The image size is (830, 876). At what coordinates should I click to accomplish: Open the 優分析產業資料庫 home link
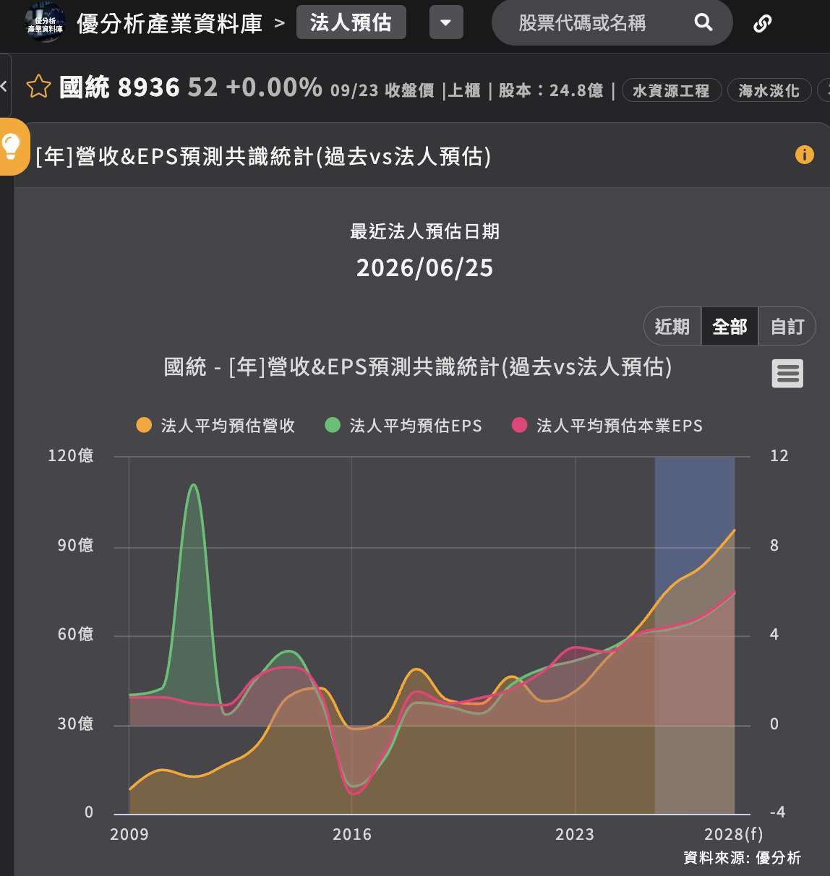tap(169, 23)
